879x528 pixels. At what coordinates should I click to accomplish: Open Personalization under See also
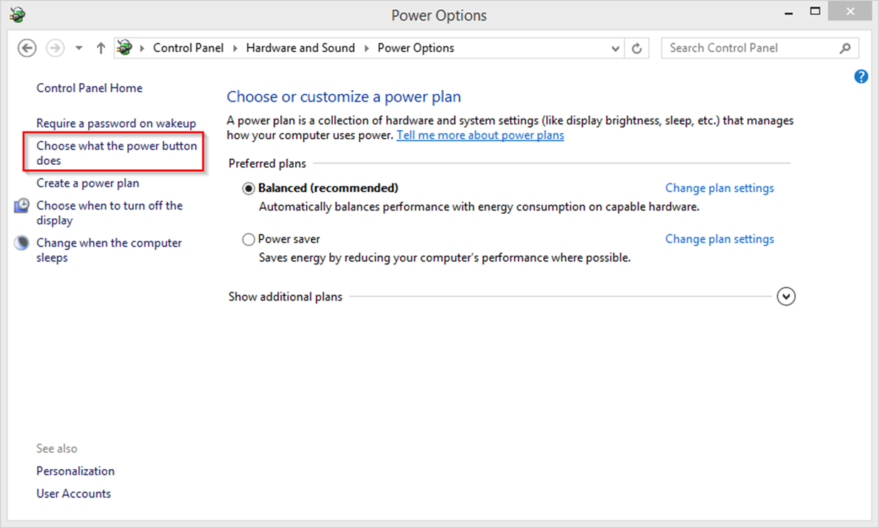(x=75, y=471)
